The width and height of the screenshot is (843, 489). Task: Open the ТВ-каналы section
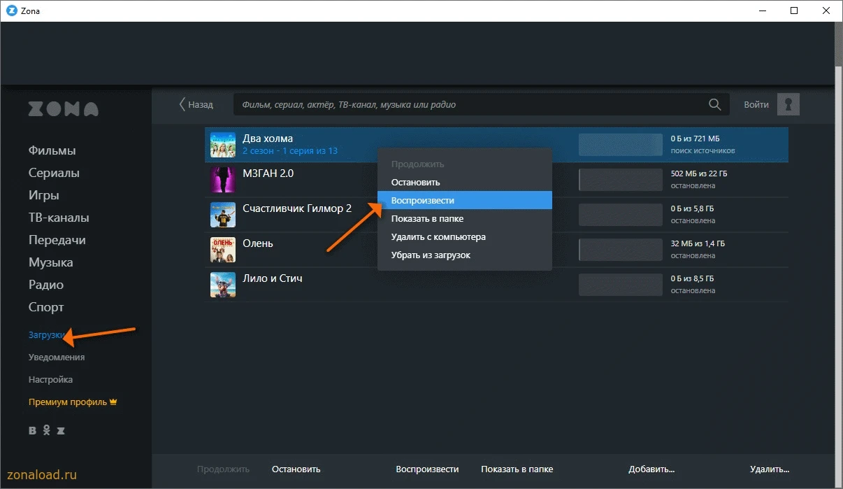(x=59, y=218)
